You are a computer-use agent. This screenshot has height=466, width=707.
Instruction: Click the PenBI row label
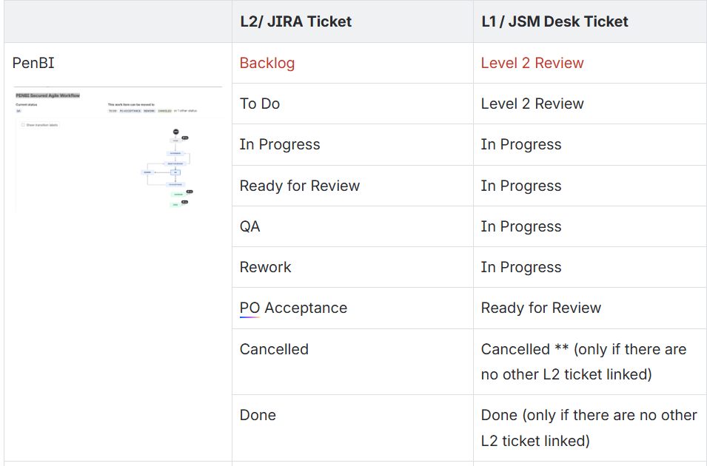pos(33,63)
